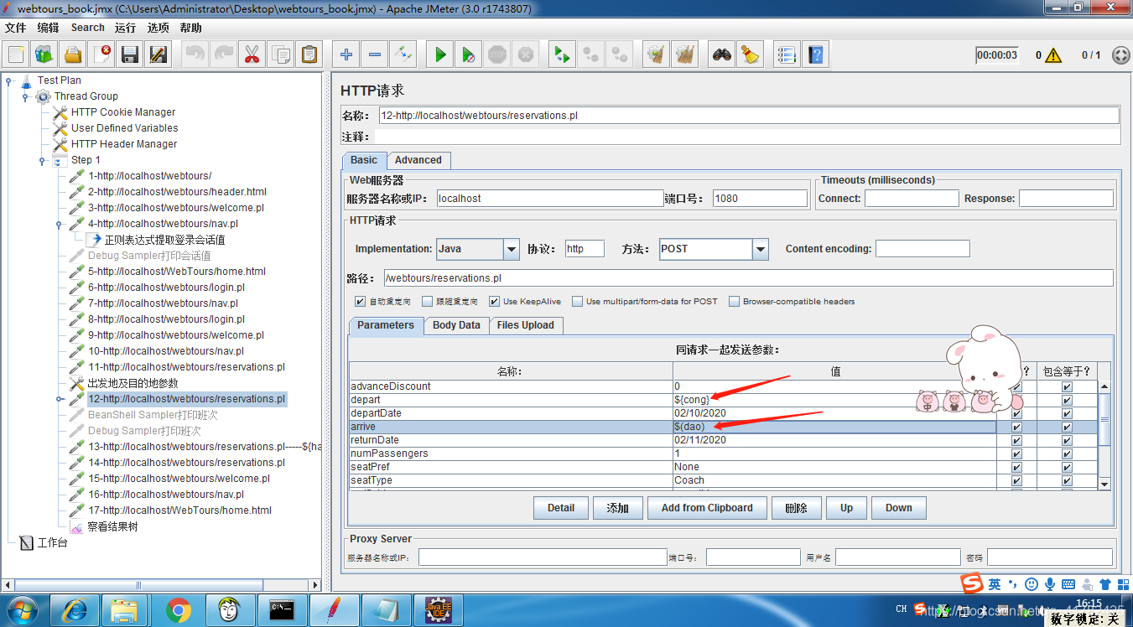The width and height of the screenshot is (1133, 627).
Task: Select HTTP Cookie Manager in tree
Action: pos(123,112)
